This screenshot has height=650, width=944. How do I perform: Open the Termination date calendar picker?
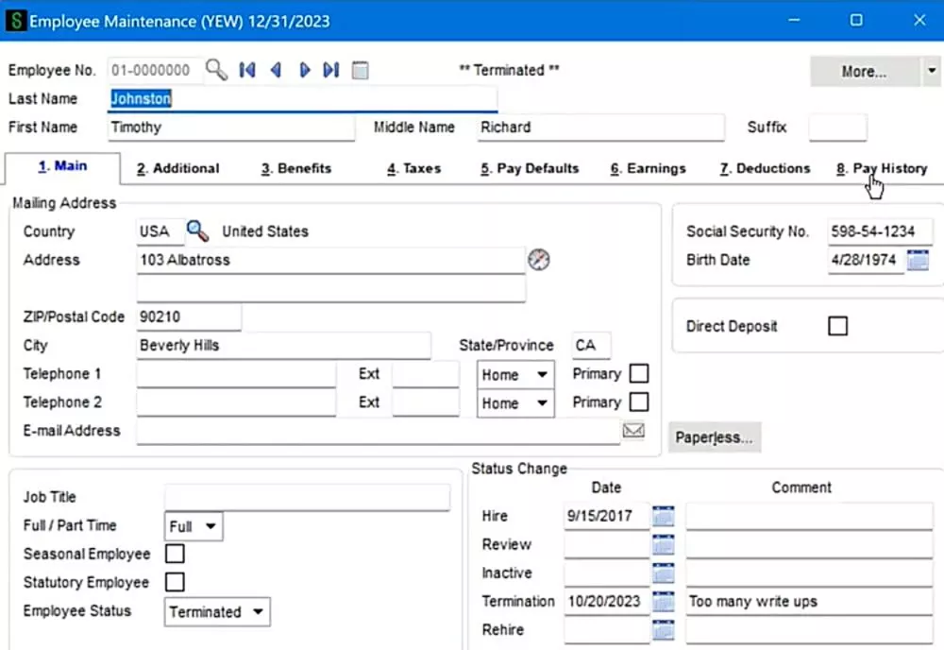click(664, 602)
